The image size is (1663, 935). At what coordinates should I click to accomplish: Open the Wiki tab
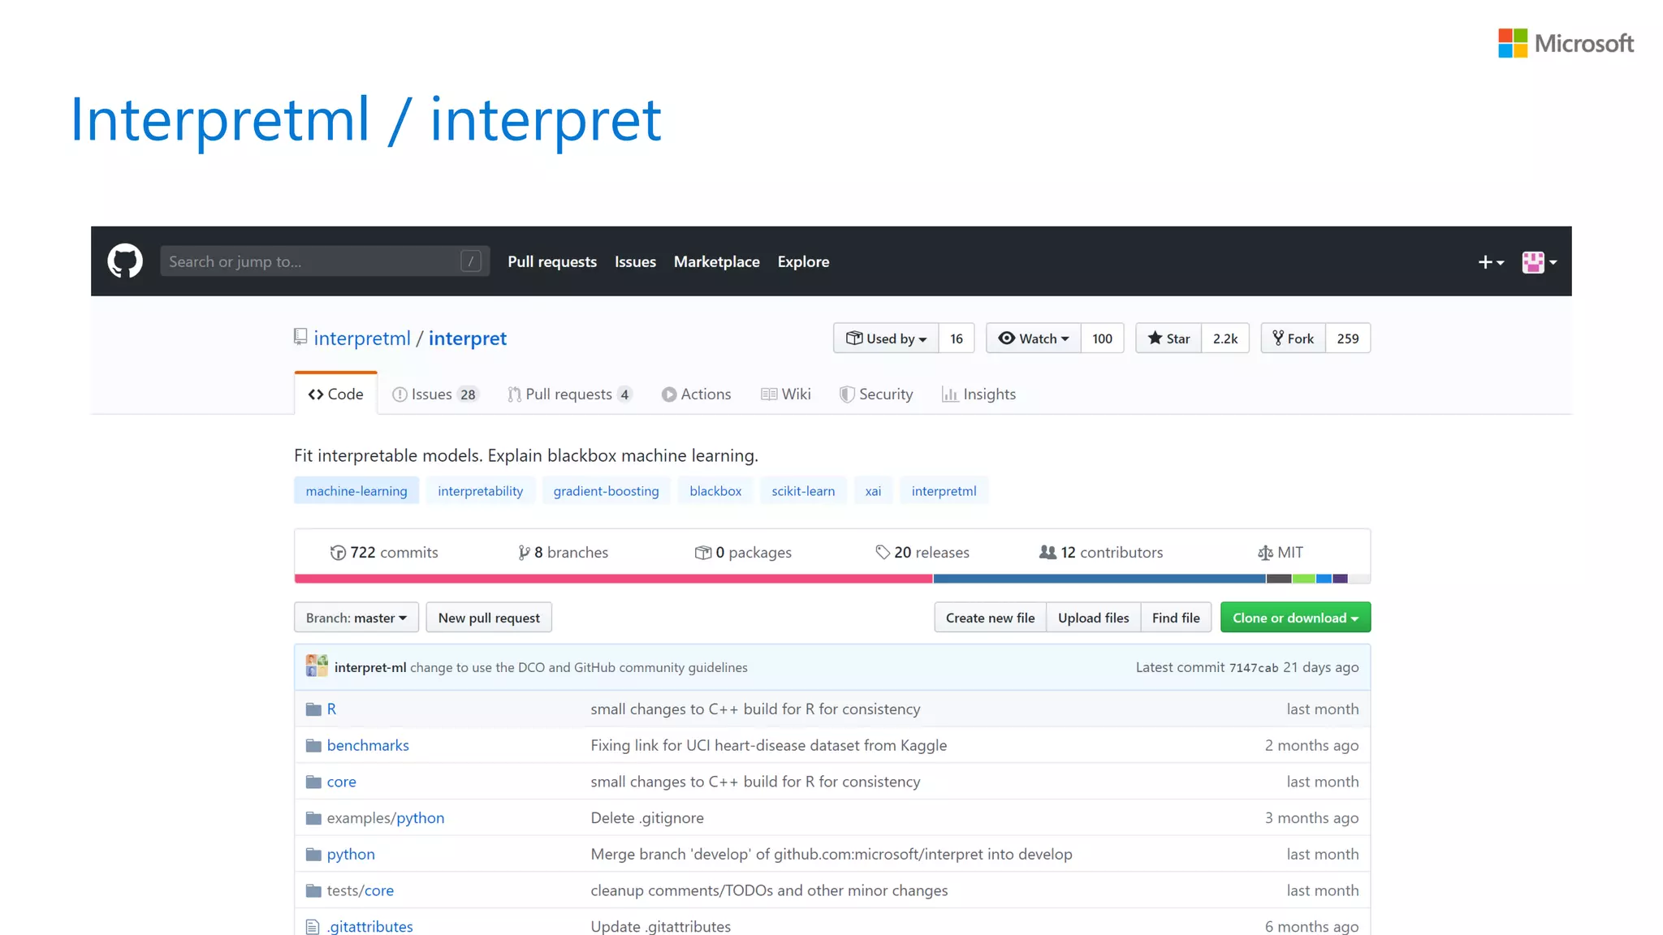point(786,394)
